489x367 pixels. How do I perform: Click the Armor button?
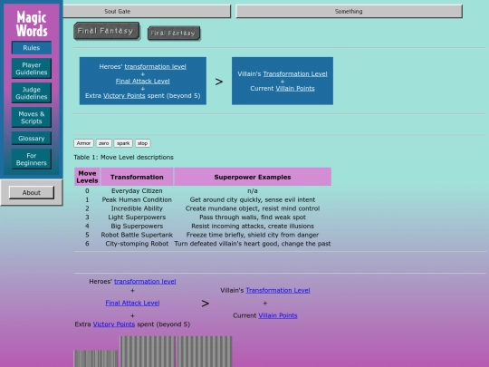point(83,143)
